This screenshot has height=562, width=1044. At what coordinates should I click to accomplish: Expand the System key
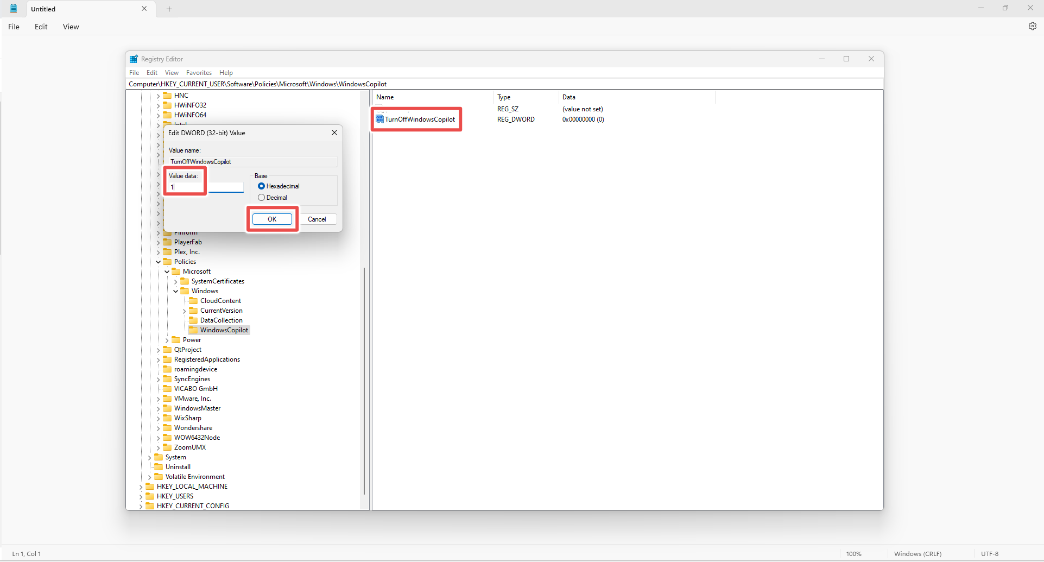[150, 457]
